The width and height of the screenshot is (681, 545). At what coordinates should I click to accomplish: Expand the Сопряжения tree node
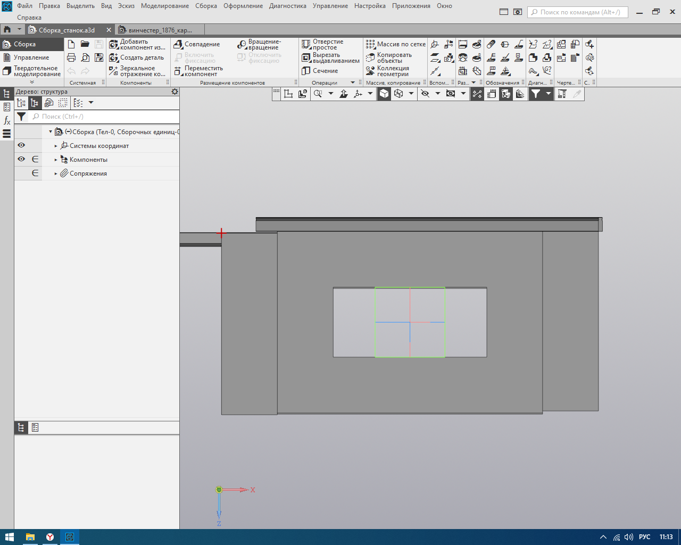coord(56,174)
